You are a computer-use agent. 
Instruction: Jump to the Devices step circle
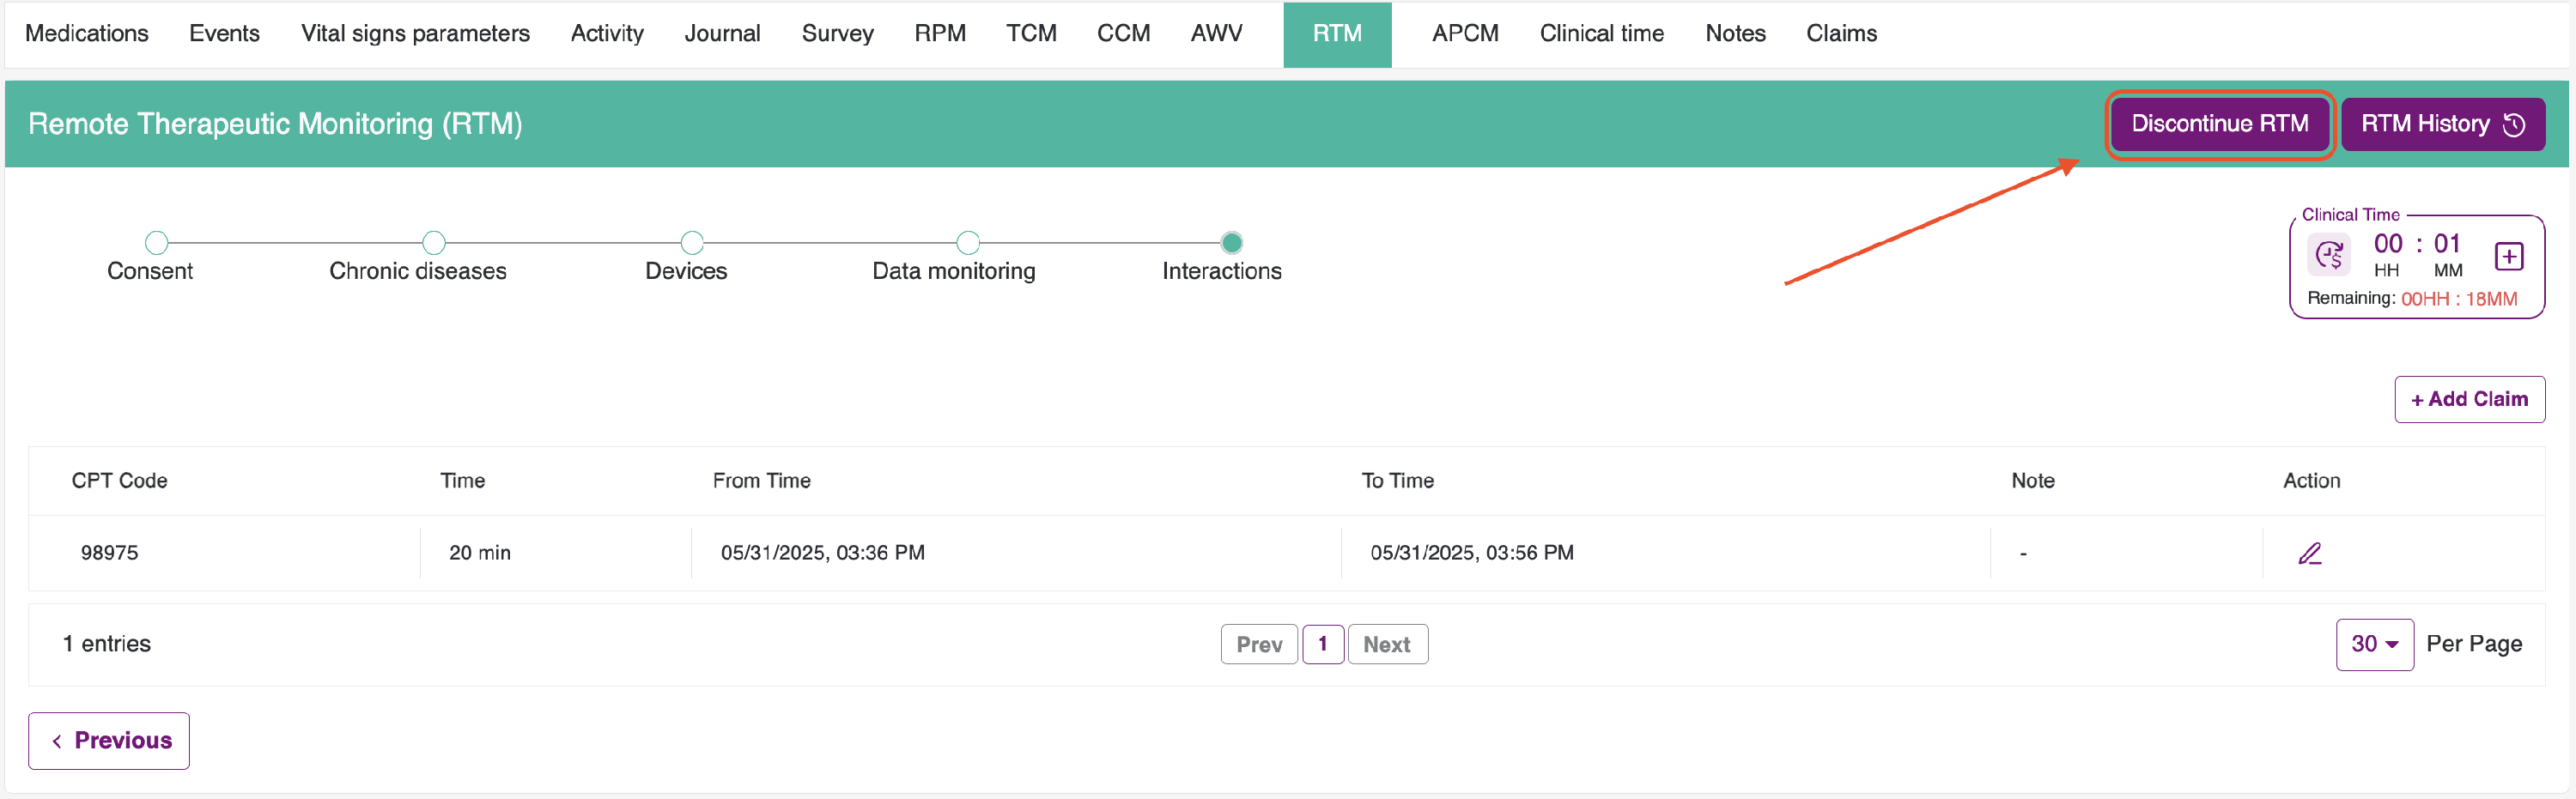[692, 242]
